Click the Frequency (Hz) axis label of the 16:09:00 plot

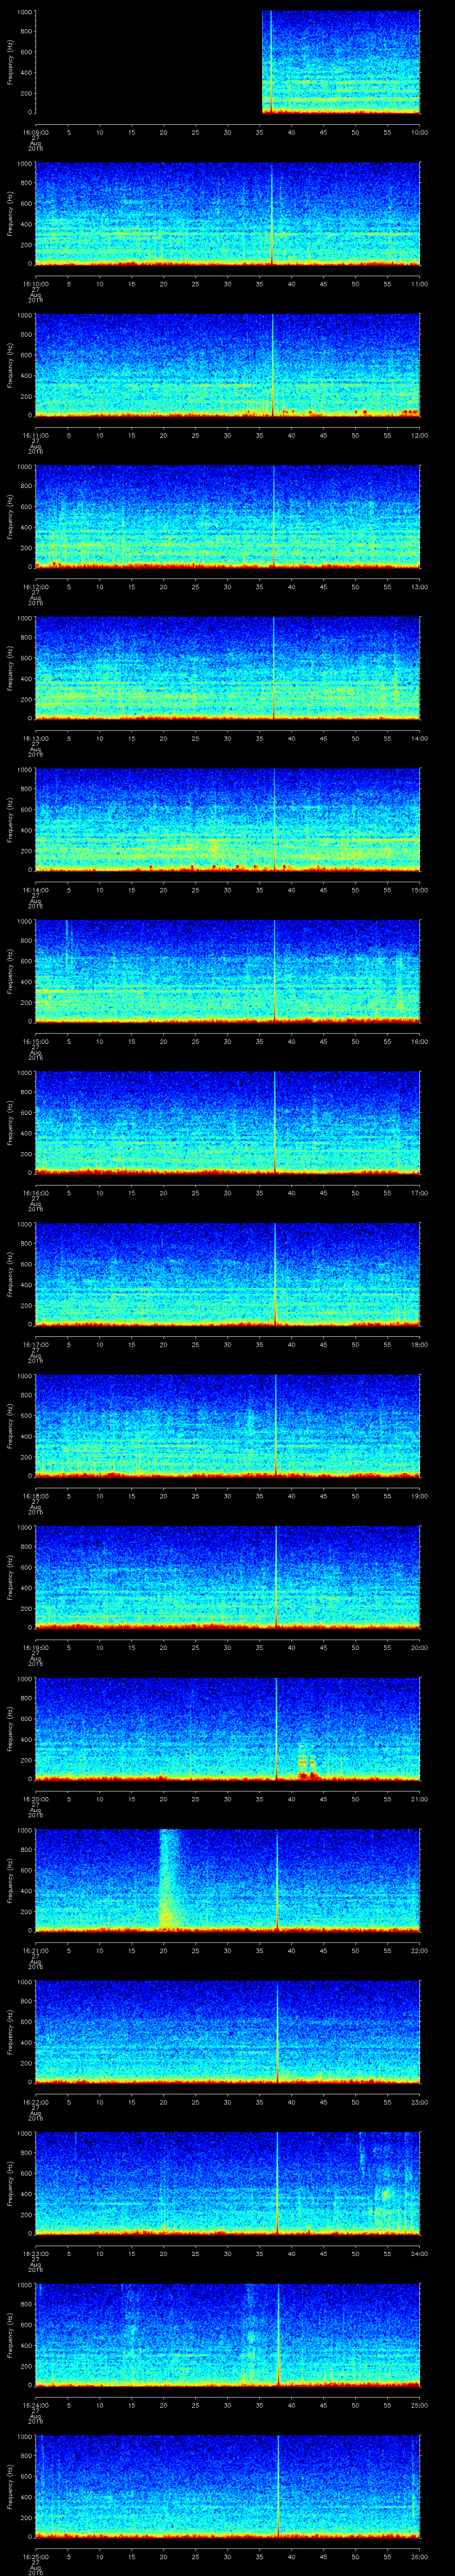(x=10, y=63)
